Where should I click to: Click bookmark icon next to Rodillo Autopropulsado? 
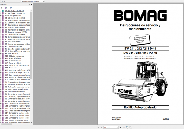[x=3, y=16]
